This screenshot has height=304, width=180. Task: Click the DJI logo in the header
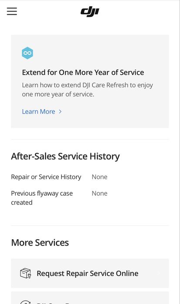tap(90, 11)
